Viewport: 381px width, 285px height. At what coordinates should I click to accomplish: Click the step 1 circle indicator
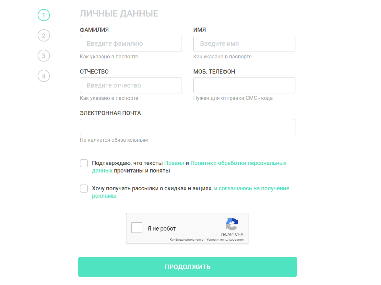coord(44,15)
